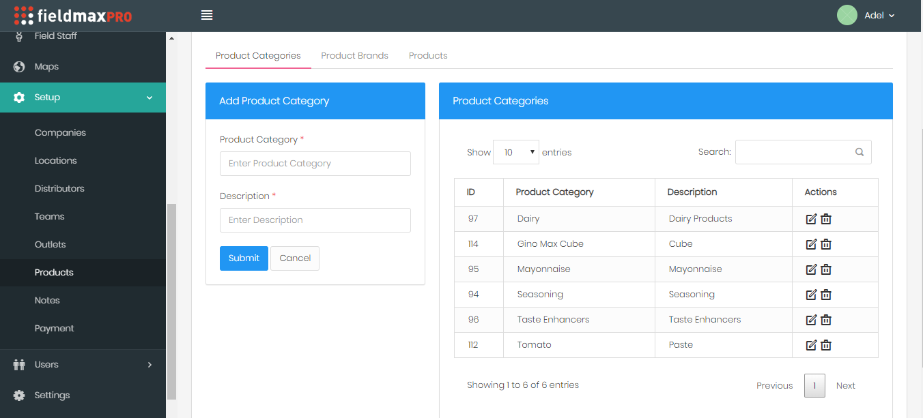923x418 pixels.
Task: Delete the Gino Max Cube category
Action: (826, 244)
